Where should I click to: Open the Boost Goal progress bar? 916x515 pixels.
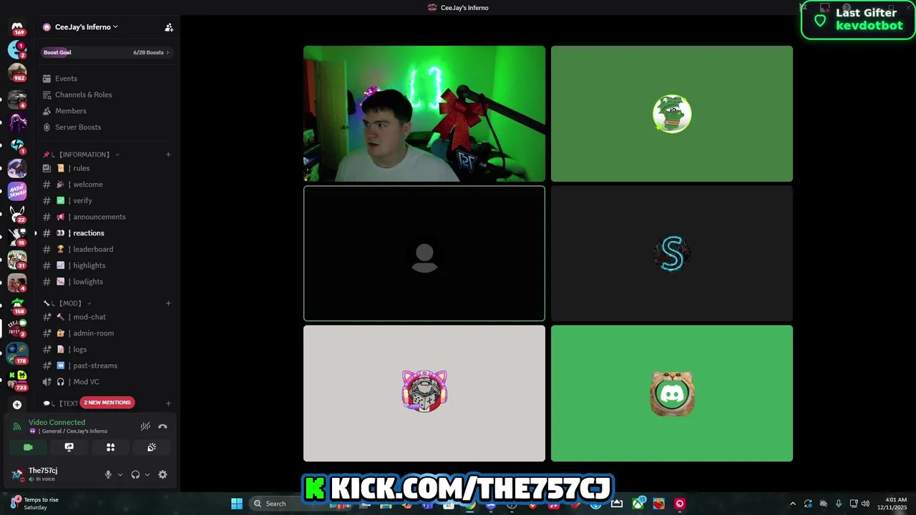click(x=106, y=52)
